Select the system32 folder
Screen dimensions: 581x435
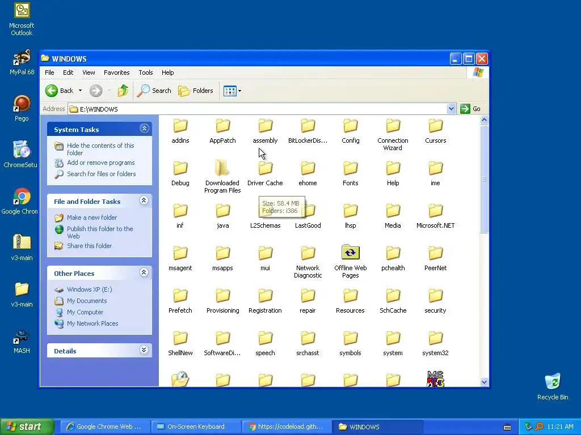(435, 344)
